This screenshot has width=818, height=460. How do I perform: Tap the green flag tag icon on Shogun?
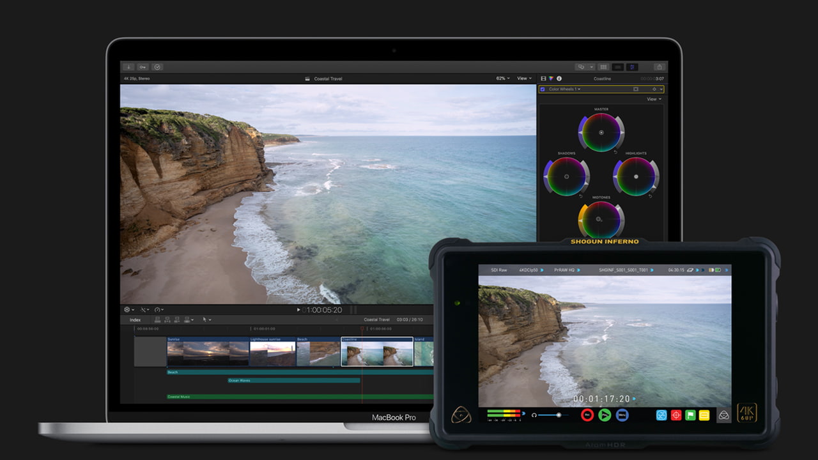pyautogui.click(x=690, y=415)
